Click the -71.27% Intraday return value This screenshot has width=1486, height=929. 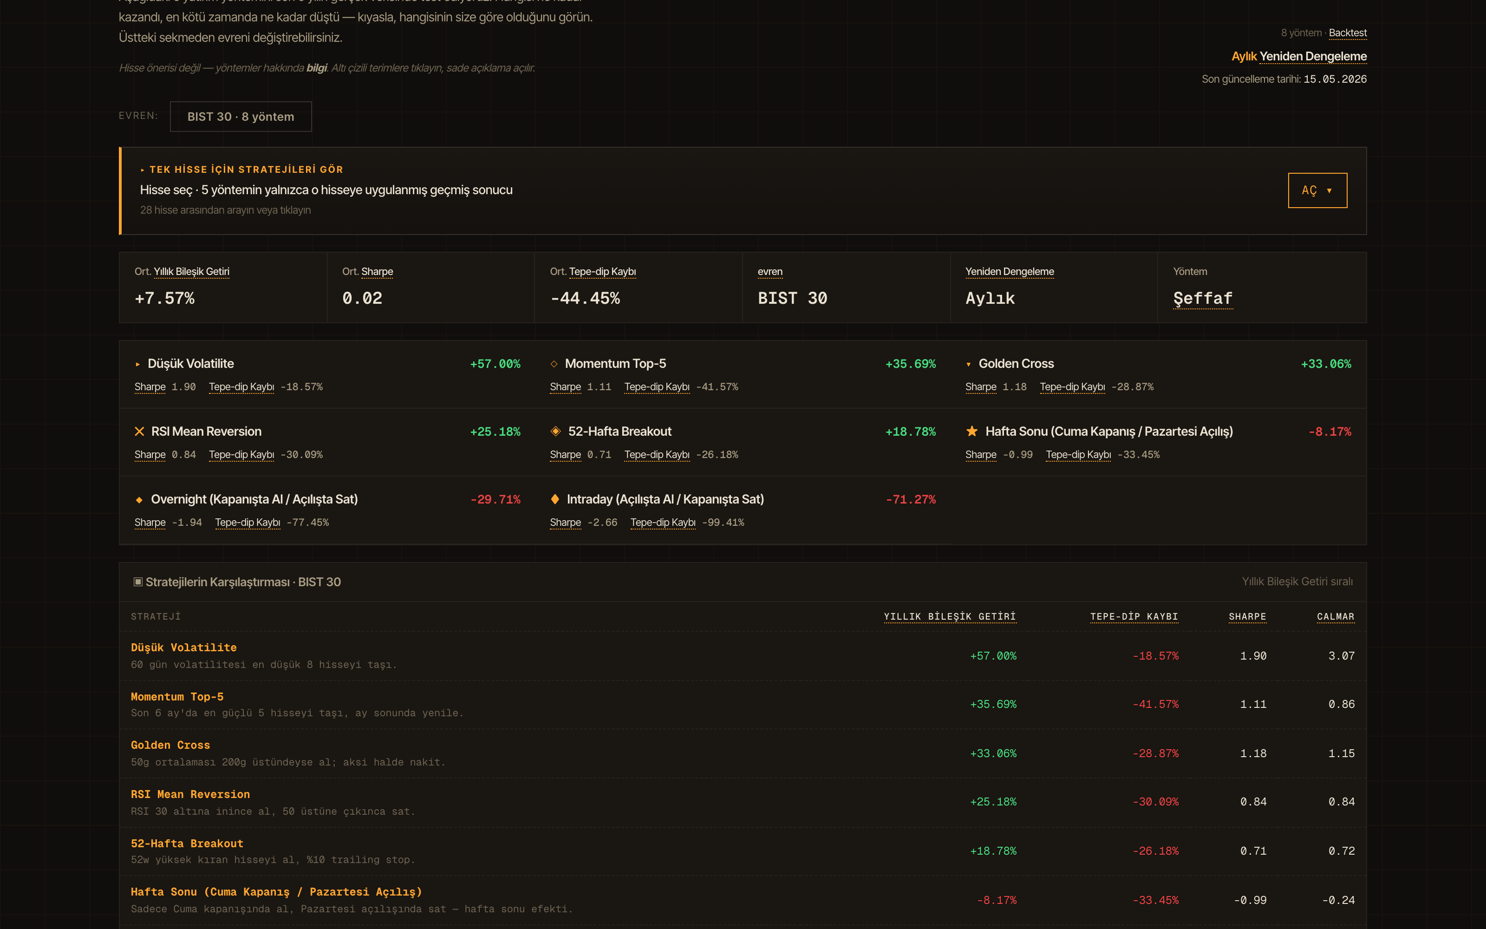coord(911,499)
